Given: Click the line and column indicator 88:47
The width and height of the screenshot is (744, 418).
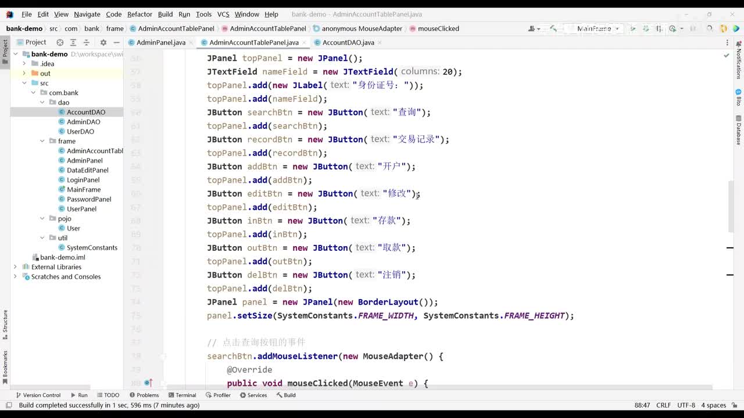Looking at the screenshot, I should tap(642, 405).
